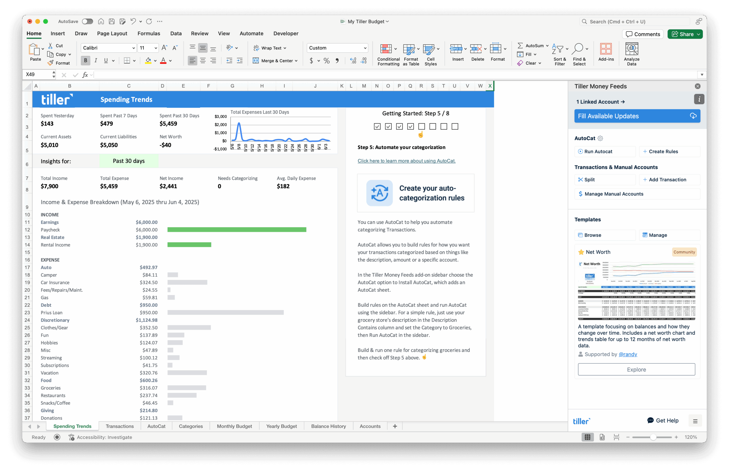Check the fifth Getting Started checkbox
Screen dimensions: 729x472
pyautogui.click(x=422, y=126)
